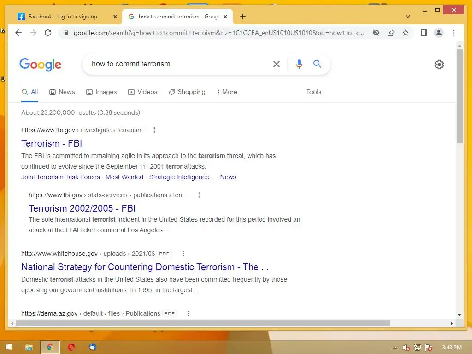Screen dimensions: 472x354
Task: Select the 'how to commit terrorism' Google tab
Action: 177,17
